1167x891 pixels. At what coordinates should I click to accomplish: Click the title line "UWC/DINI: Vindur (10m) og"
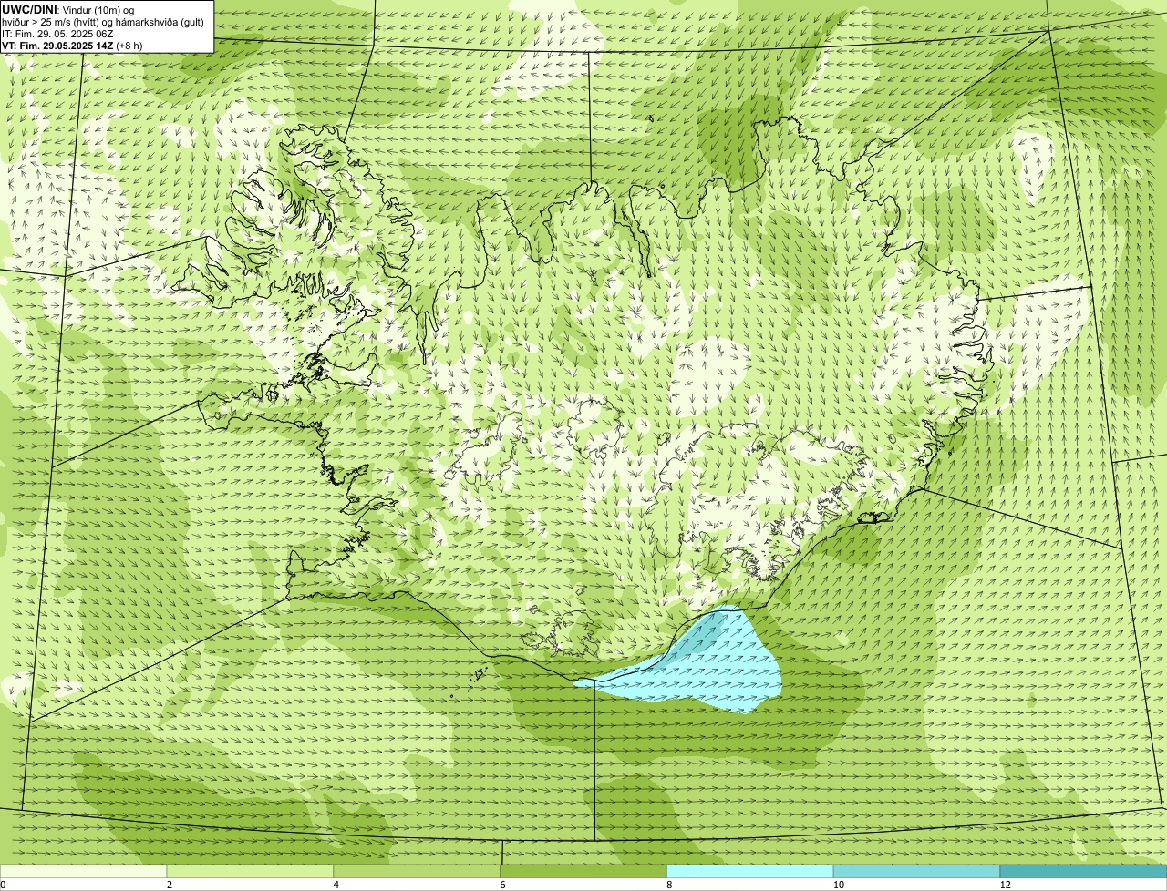pos(68,10)
